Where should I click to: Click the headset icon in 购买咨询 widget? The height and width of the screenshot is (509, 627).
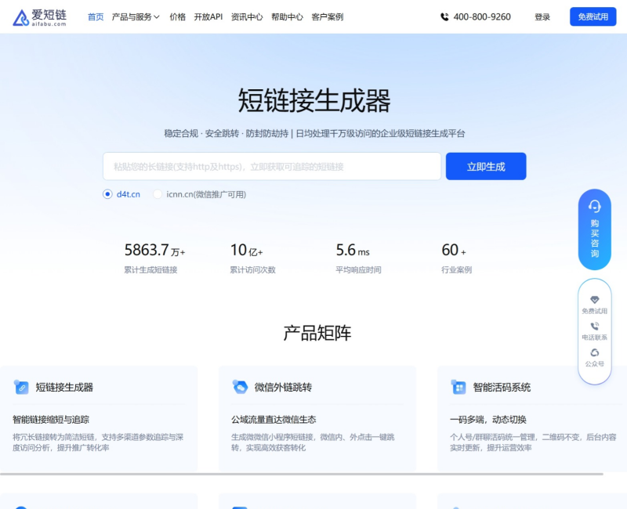(595, 206)
